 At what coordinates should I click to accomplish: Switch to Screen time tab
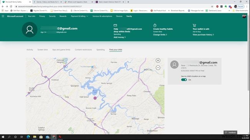(x=43, y=50)
